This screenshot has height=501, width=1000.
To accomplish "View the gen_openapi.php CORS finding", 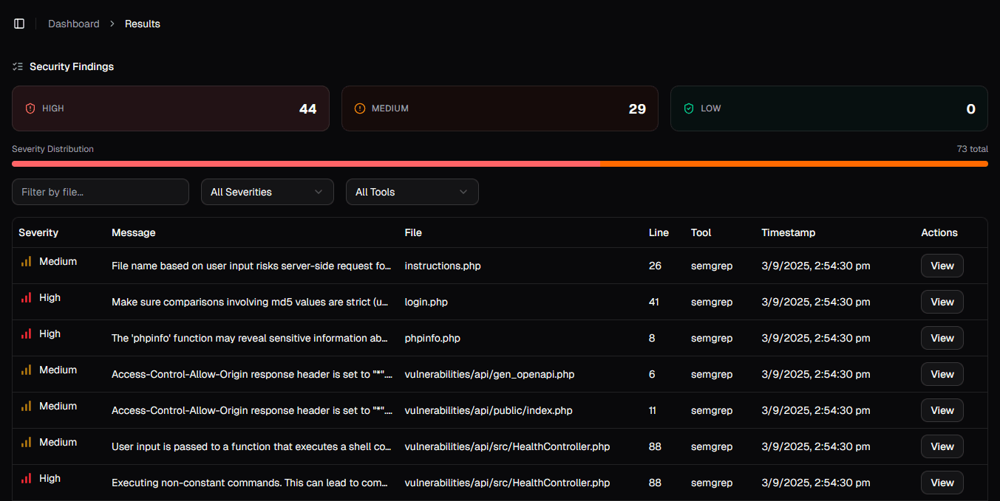I will (x=942, y=374).
